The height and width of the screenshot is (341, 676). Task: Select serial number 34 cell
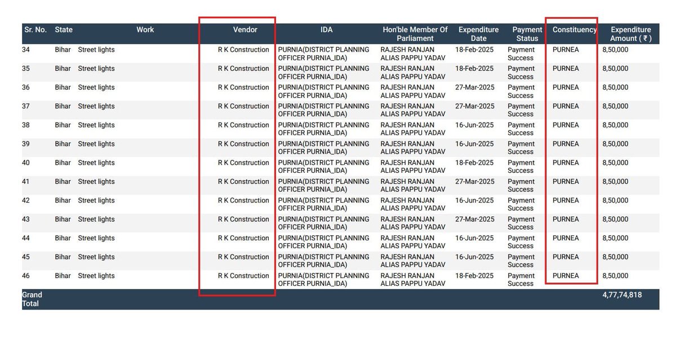pyautogui.click(x=26, y=50)
